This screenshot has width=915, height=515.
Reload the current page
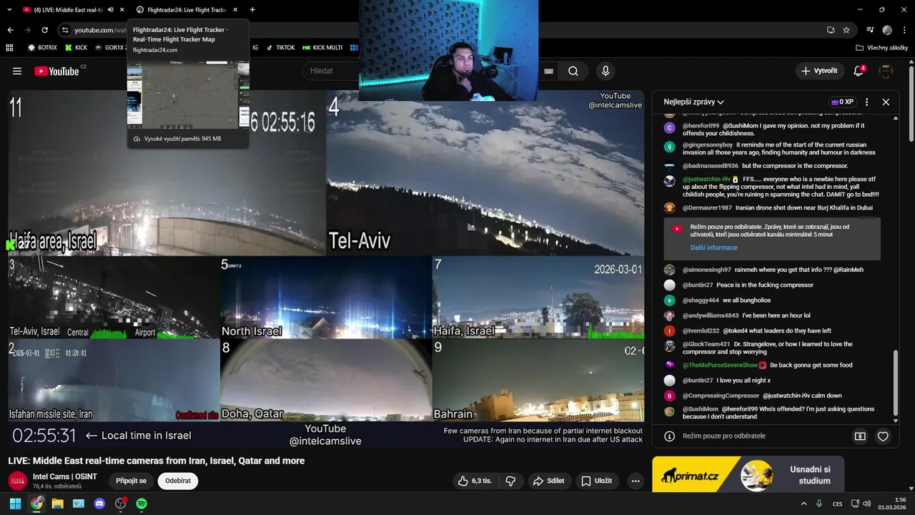tap(44, 30)
